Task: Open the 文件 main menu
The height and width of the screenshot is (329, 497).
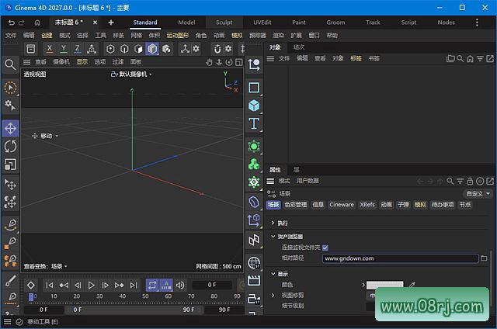Action: pos(10,35)
